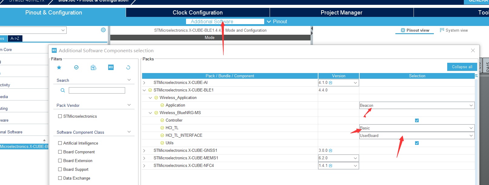Check the Board Extension checkbox

pos(60,161)
